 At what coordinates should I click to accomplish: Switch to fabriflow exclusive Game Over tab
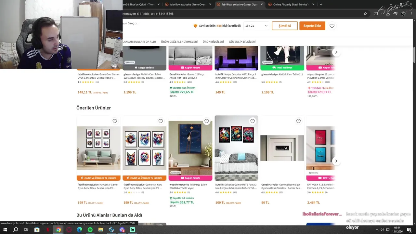point(188,5)
